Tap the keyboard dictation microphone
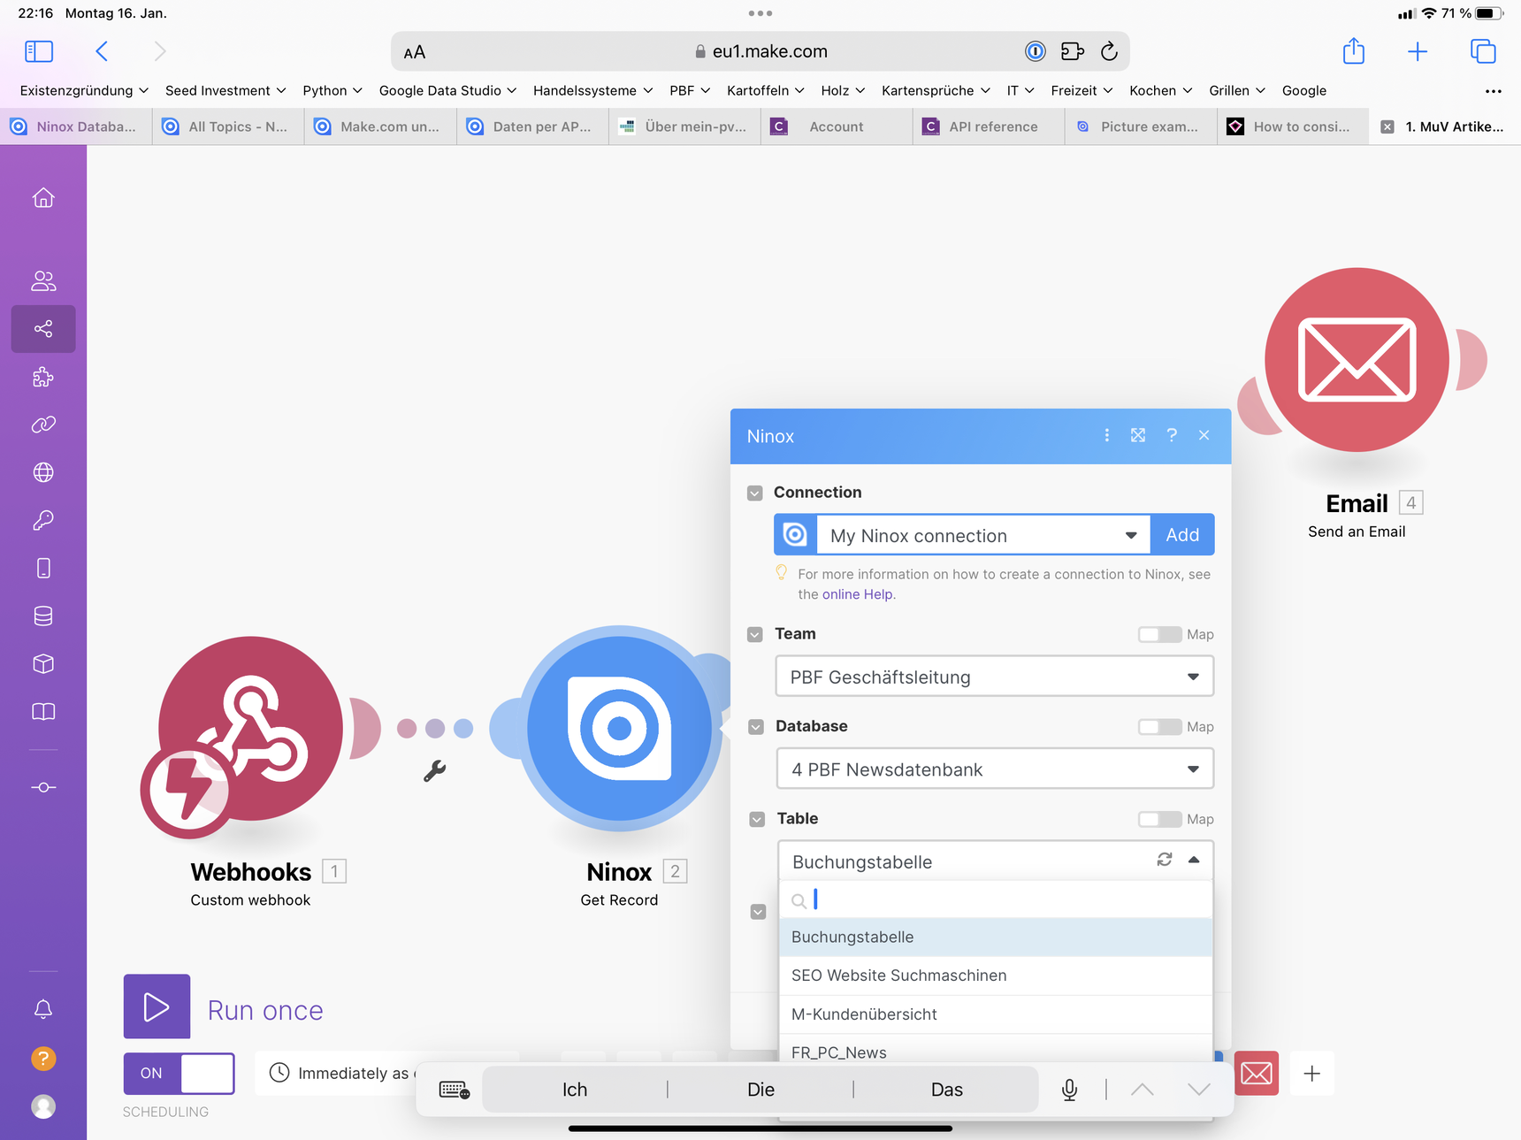This screenshot has width=1521, height=1140. tap(1069, 1090)
